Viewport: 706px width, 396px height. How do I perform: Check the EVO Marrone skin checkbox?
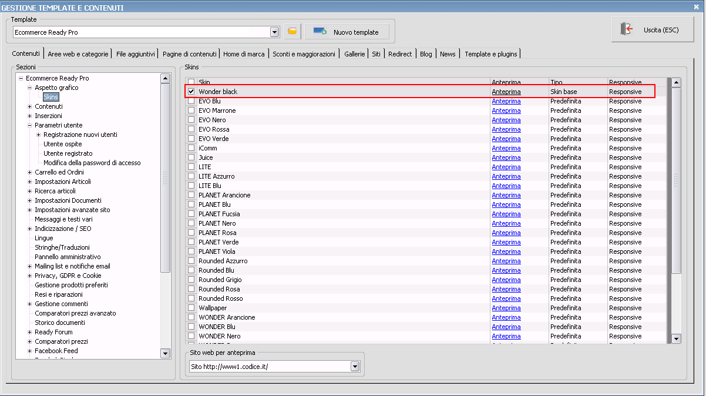(x=191, y=110)
